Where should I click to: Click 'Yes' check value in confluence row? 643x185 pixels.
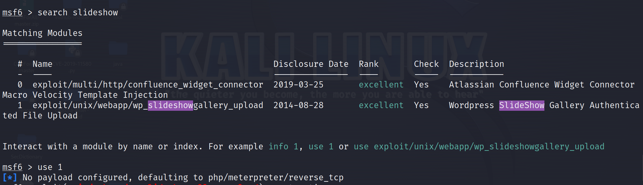(x=421, y=85)
